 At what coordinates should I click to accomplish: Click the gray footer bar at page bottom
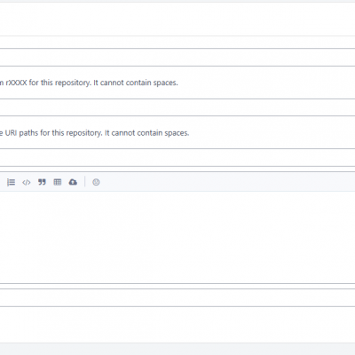coord(177,349)
